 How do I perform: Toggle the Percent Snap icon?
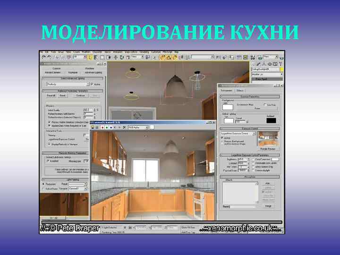point(175,58)
